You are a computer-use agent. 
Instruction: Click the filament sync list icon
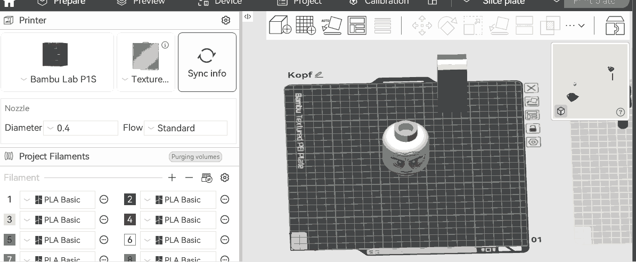click(x=207, y=178)
